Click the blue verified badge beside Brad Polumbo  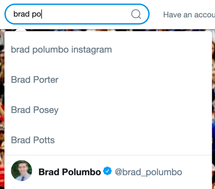click(107, 171)
